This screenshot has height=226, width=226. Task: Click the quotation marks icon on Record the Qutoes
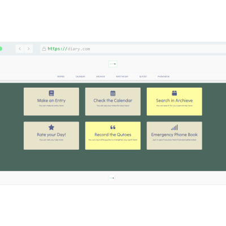click(x=113, y=127)
